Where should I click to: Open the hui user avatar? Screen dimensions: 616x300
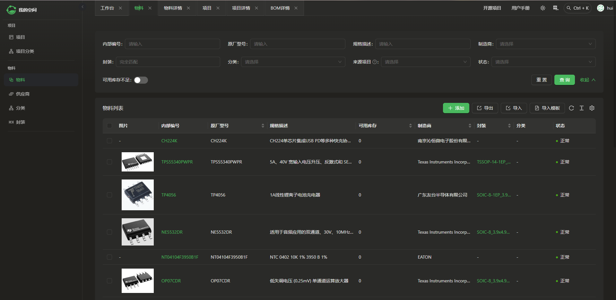[x=601, y=8]
